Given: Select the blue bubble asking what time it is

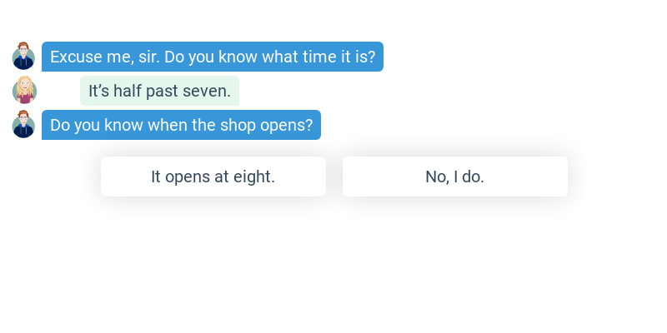Looking at the screenshot, I should pyautogui.click(x=213, y=57).
